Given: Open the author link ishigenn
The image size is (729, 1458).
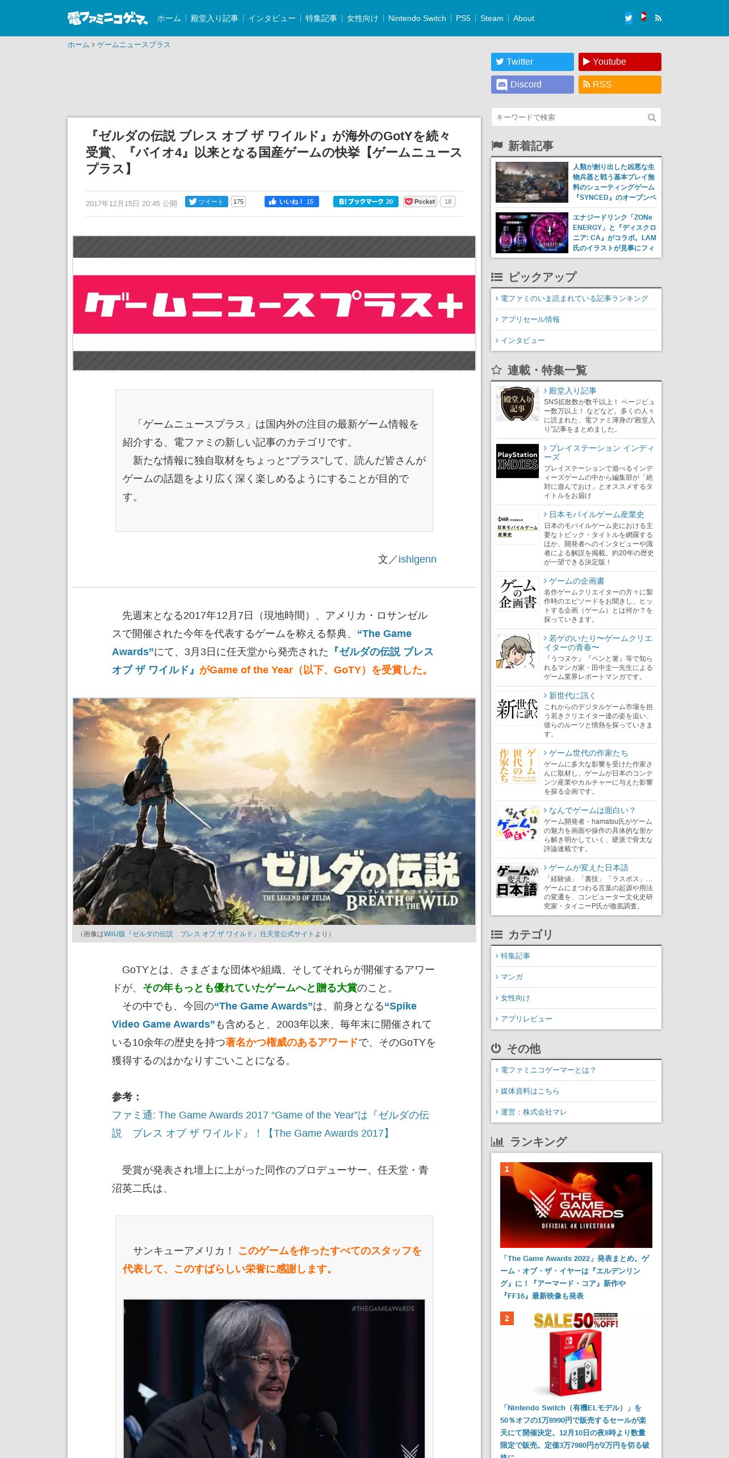Looking at the screenshot, I should 417,559.
